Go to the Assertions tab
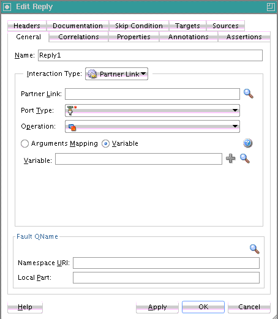The height and width of the screenshot is (319, 278). pyautogui.click(x=244, y=37)
